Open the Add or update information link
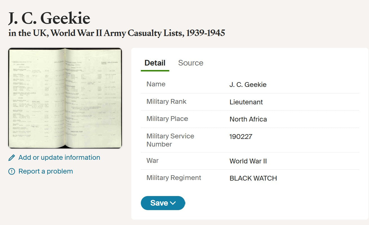The height and width of the screenshot is (225, 369). [x=59, y=157]
